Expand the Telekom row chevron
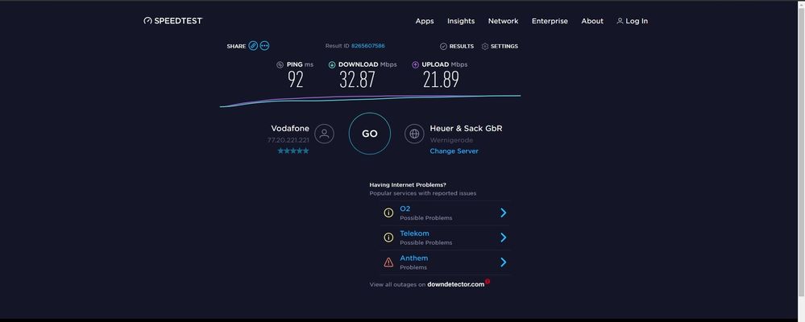 503,237
